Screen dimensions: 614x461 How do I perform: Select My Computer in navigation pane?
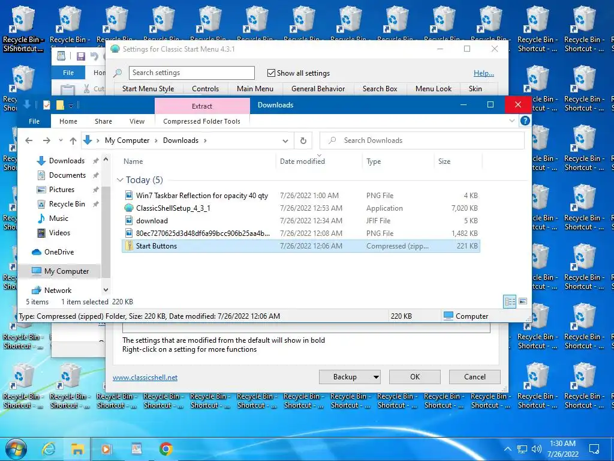coord(66,271)
